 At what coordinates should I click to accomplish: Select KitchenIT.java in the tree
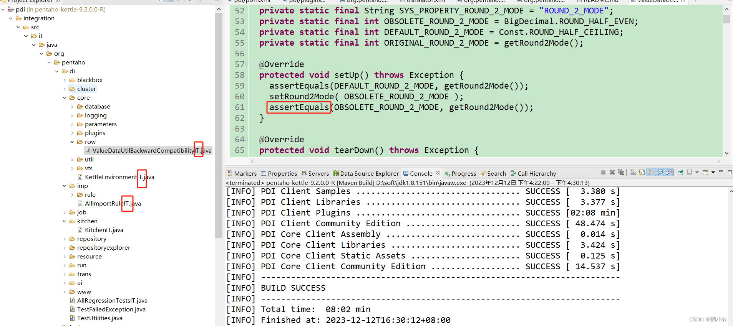tap(104, 230)
